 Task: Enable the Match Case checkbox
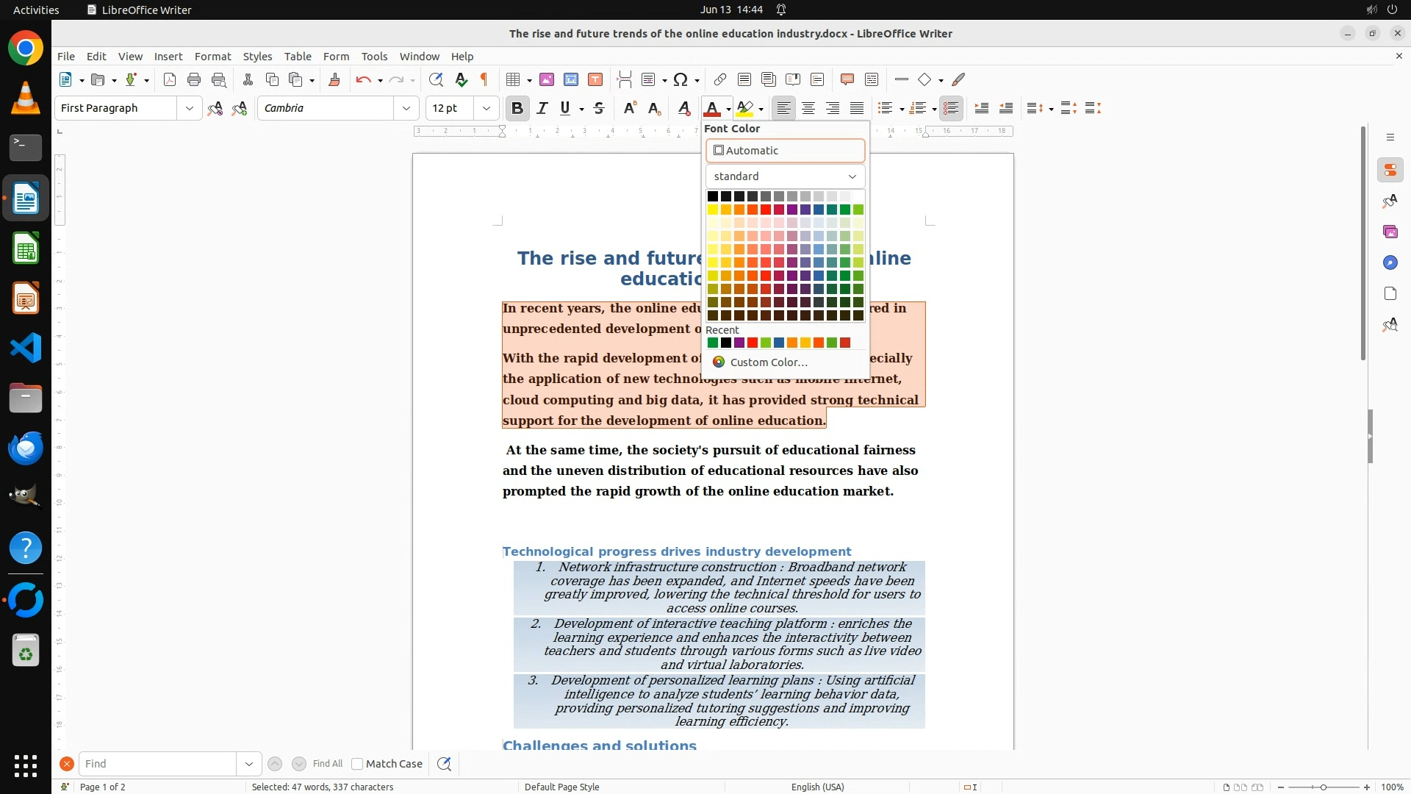click(x=357, y=764)
